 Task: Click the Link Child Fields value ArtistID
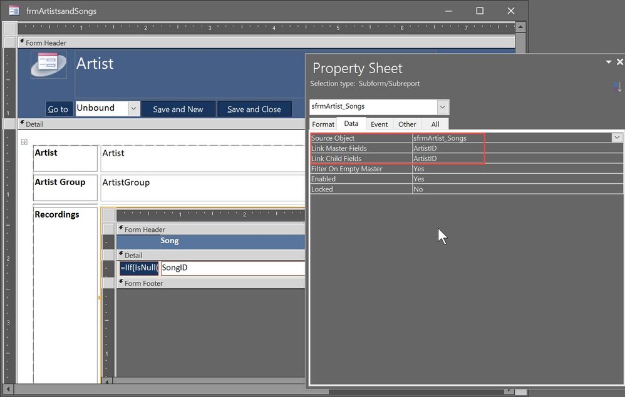click(x=517, y=158)
